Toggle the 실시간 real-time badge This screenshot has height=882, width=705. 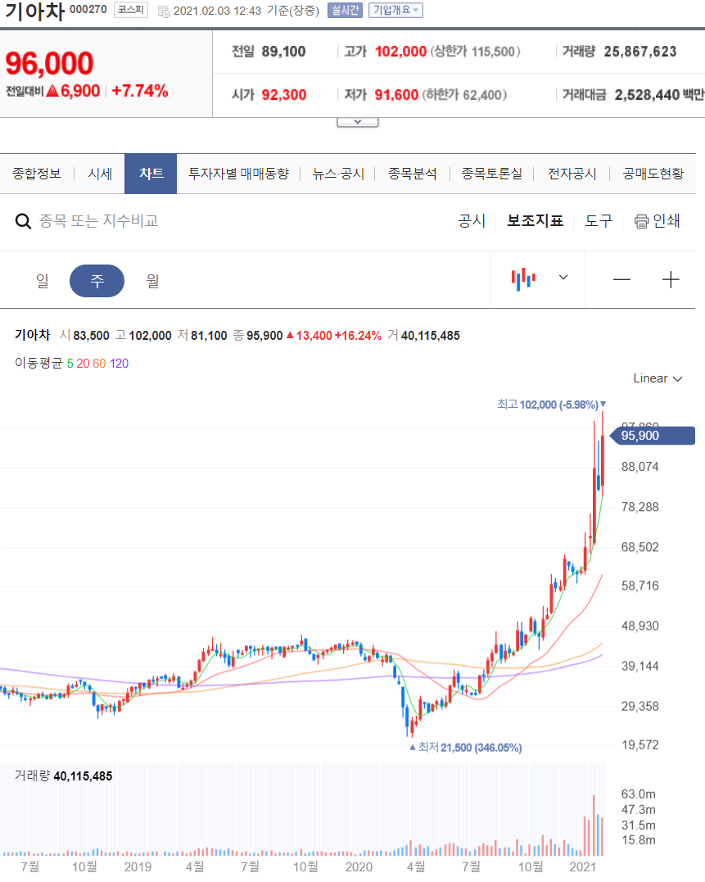345,10
